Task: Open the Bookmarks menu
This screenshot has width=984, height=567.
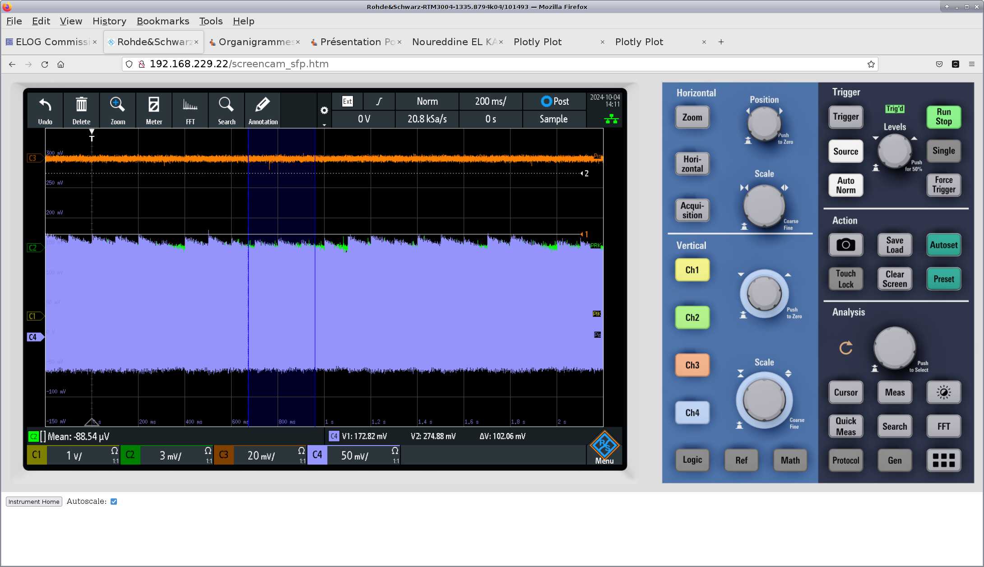Action: 162,21
